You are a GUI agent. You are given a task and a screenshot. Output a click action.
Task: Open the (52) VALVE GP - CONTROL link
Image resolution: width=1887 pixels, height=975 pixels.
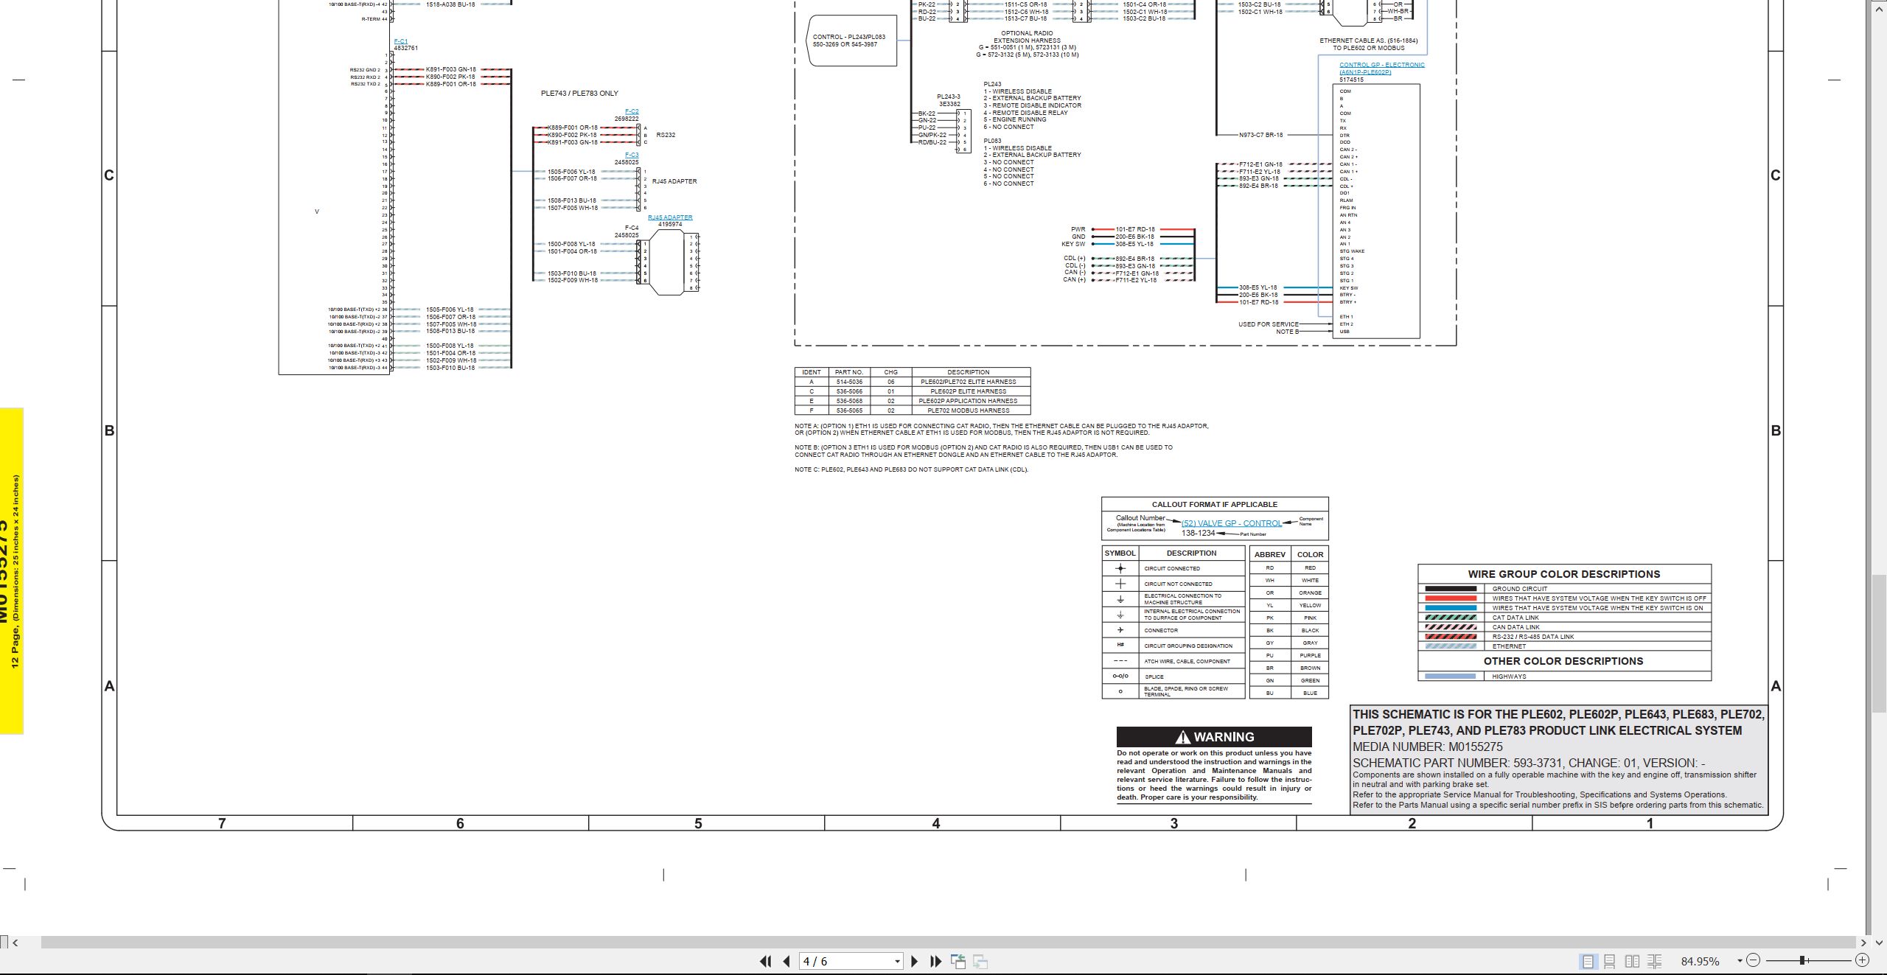[x=1232, y=523]
